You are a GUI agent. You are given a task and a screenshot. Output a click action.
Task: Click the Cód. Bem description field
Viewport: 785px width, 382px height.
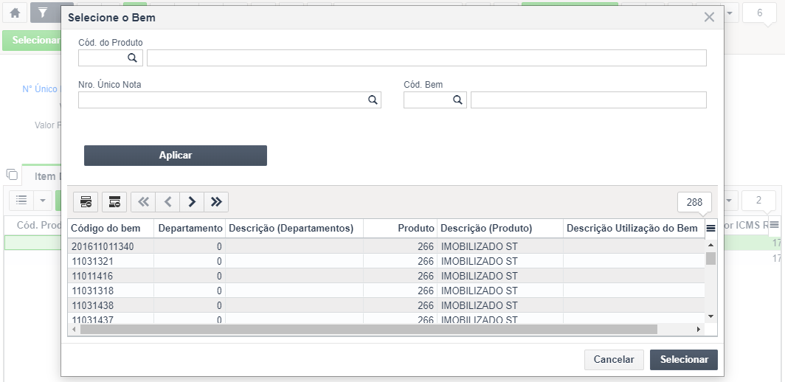[x=588, y=100]
